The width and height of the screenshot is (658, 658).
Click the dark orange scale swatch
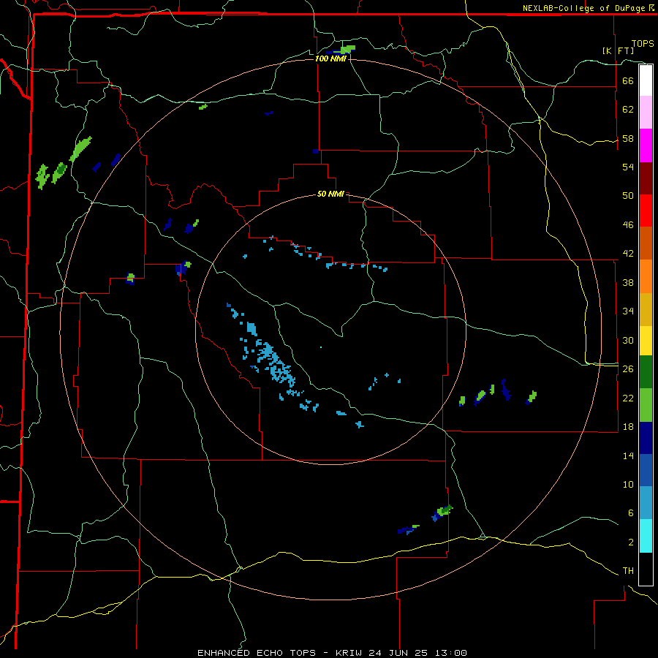point(646,243)
